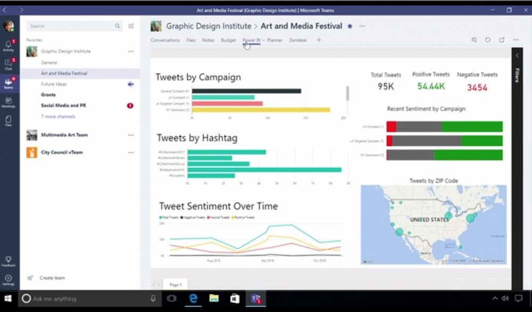532x312 pixels.
Task: Open City Council vTeam options ellipsis
Action: point(131,152)
